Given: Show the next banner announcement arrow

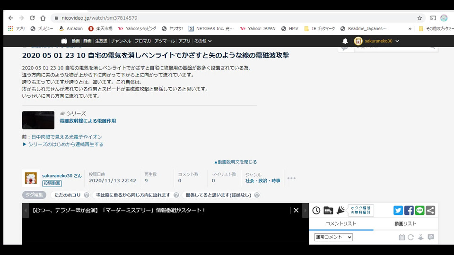Looking at the screenshot, I should pos(305,210).
